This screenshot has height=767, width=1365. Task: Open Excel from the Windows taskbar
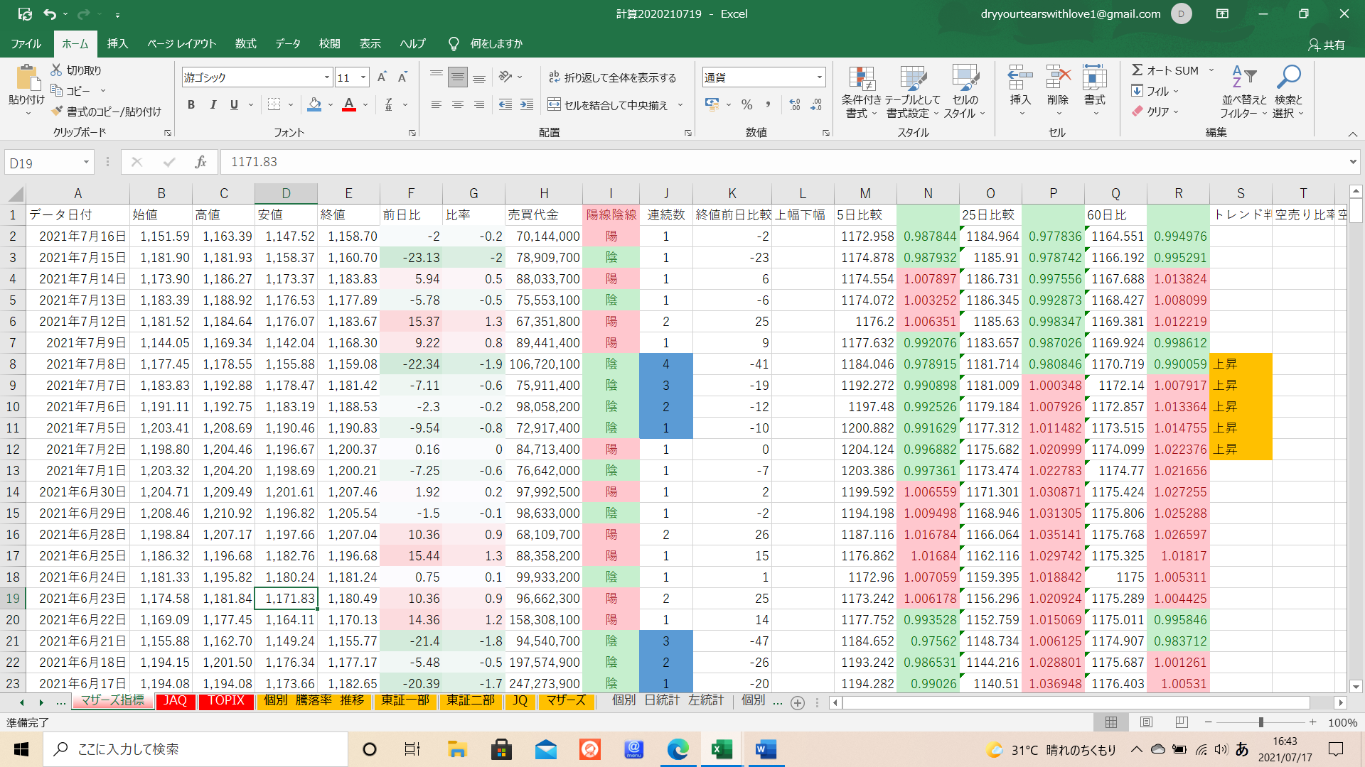(x=722, y=749)
